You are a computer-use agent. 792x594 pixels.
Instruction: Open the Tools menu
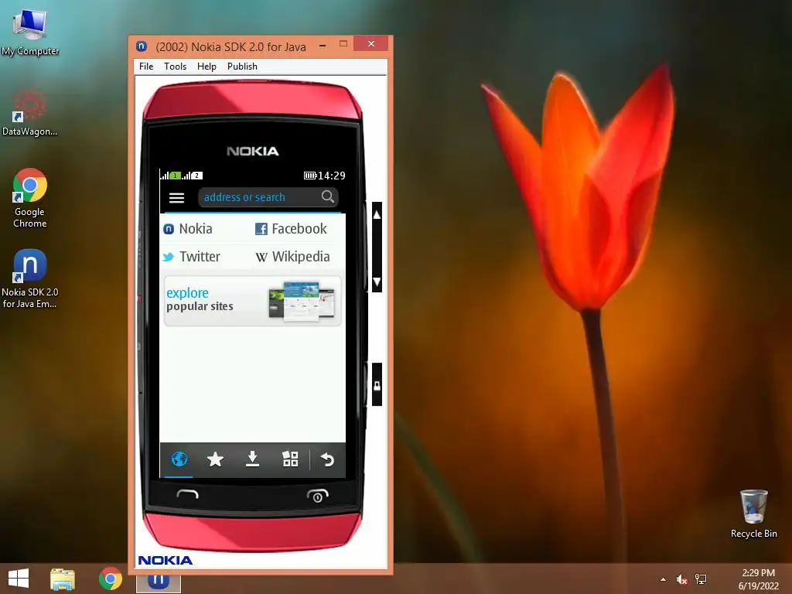click(x=176, y=67)
